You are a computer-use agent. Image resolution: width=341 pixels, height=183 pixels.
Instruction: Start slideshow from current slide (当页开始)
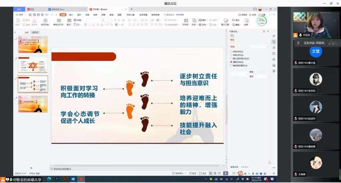click(x=45, y=21)
